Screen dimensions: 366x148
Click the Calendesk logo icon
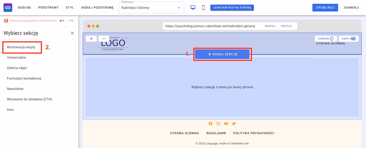(8, 8)
